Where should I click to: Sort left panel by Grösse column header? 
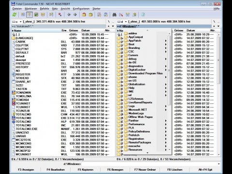[x=73, y=30]
